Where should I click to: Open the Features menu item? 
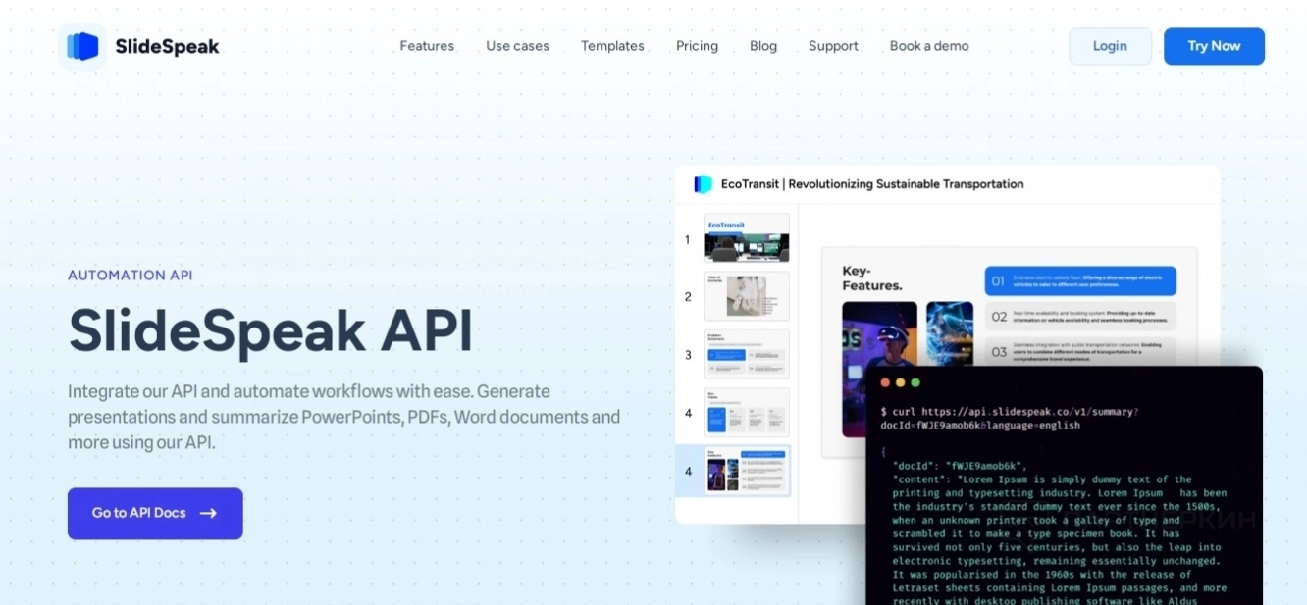click(x=427, y=46)
